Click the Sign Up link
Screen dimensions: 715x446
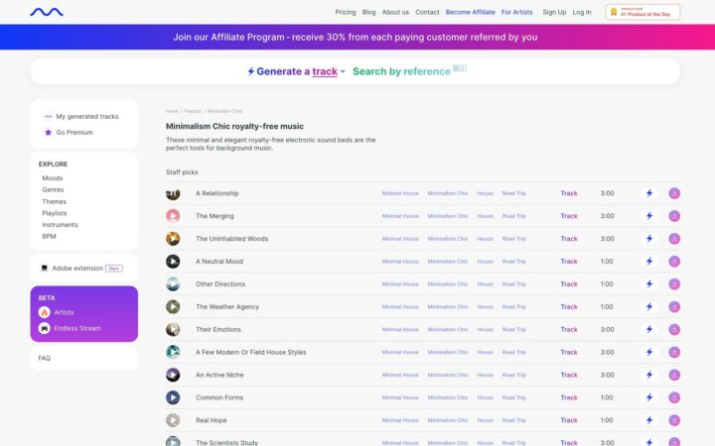tap(554, 12)
